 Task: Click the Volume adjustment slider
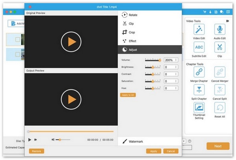[153, 60]
